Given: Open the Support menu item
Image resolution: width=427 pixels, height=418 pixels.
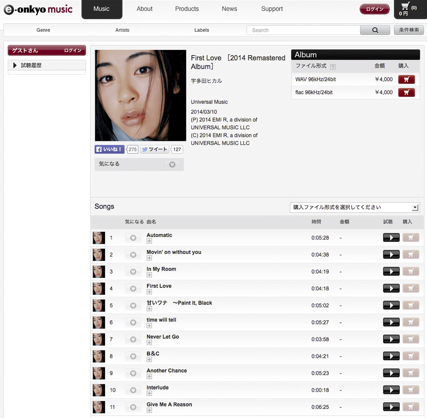Looking at the screenshot, I should [272, 9].
